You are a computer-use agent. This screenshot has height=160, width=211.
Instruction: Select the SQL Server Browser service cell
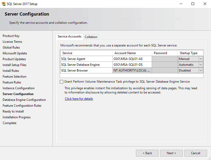[86, 70]
